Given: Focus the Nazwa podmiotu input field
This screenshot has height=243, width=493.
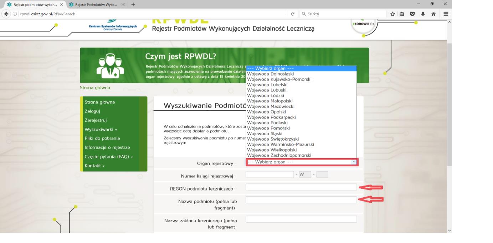Looking at the screenshot, I should [301, 200].
